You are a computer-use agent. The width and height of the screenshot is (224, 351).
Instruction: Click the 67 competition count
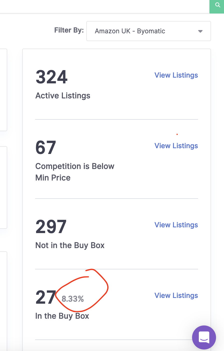coord(46,147)
